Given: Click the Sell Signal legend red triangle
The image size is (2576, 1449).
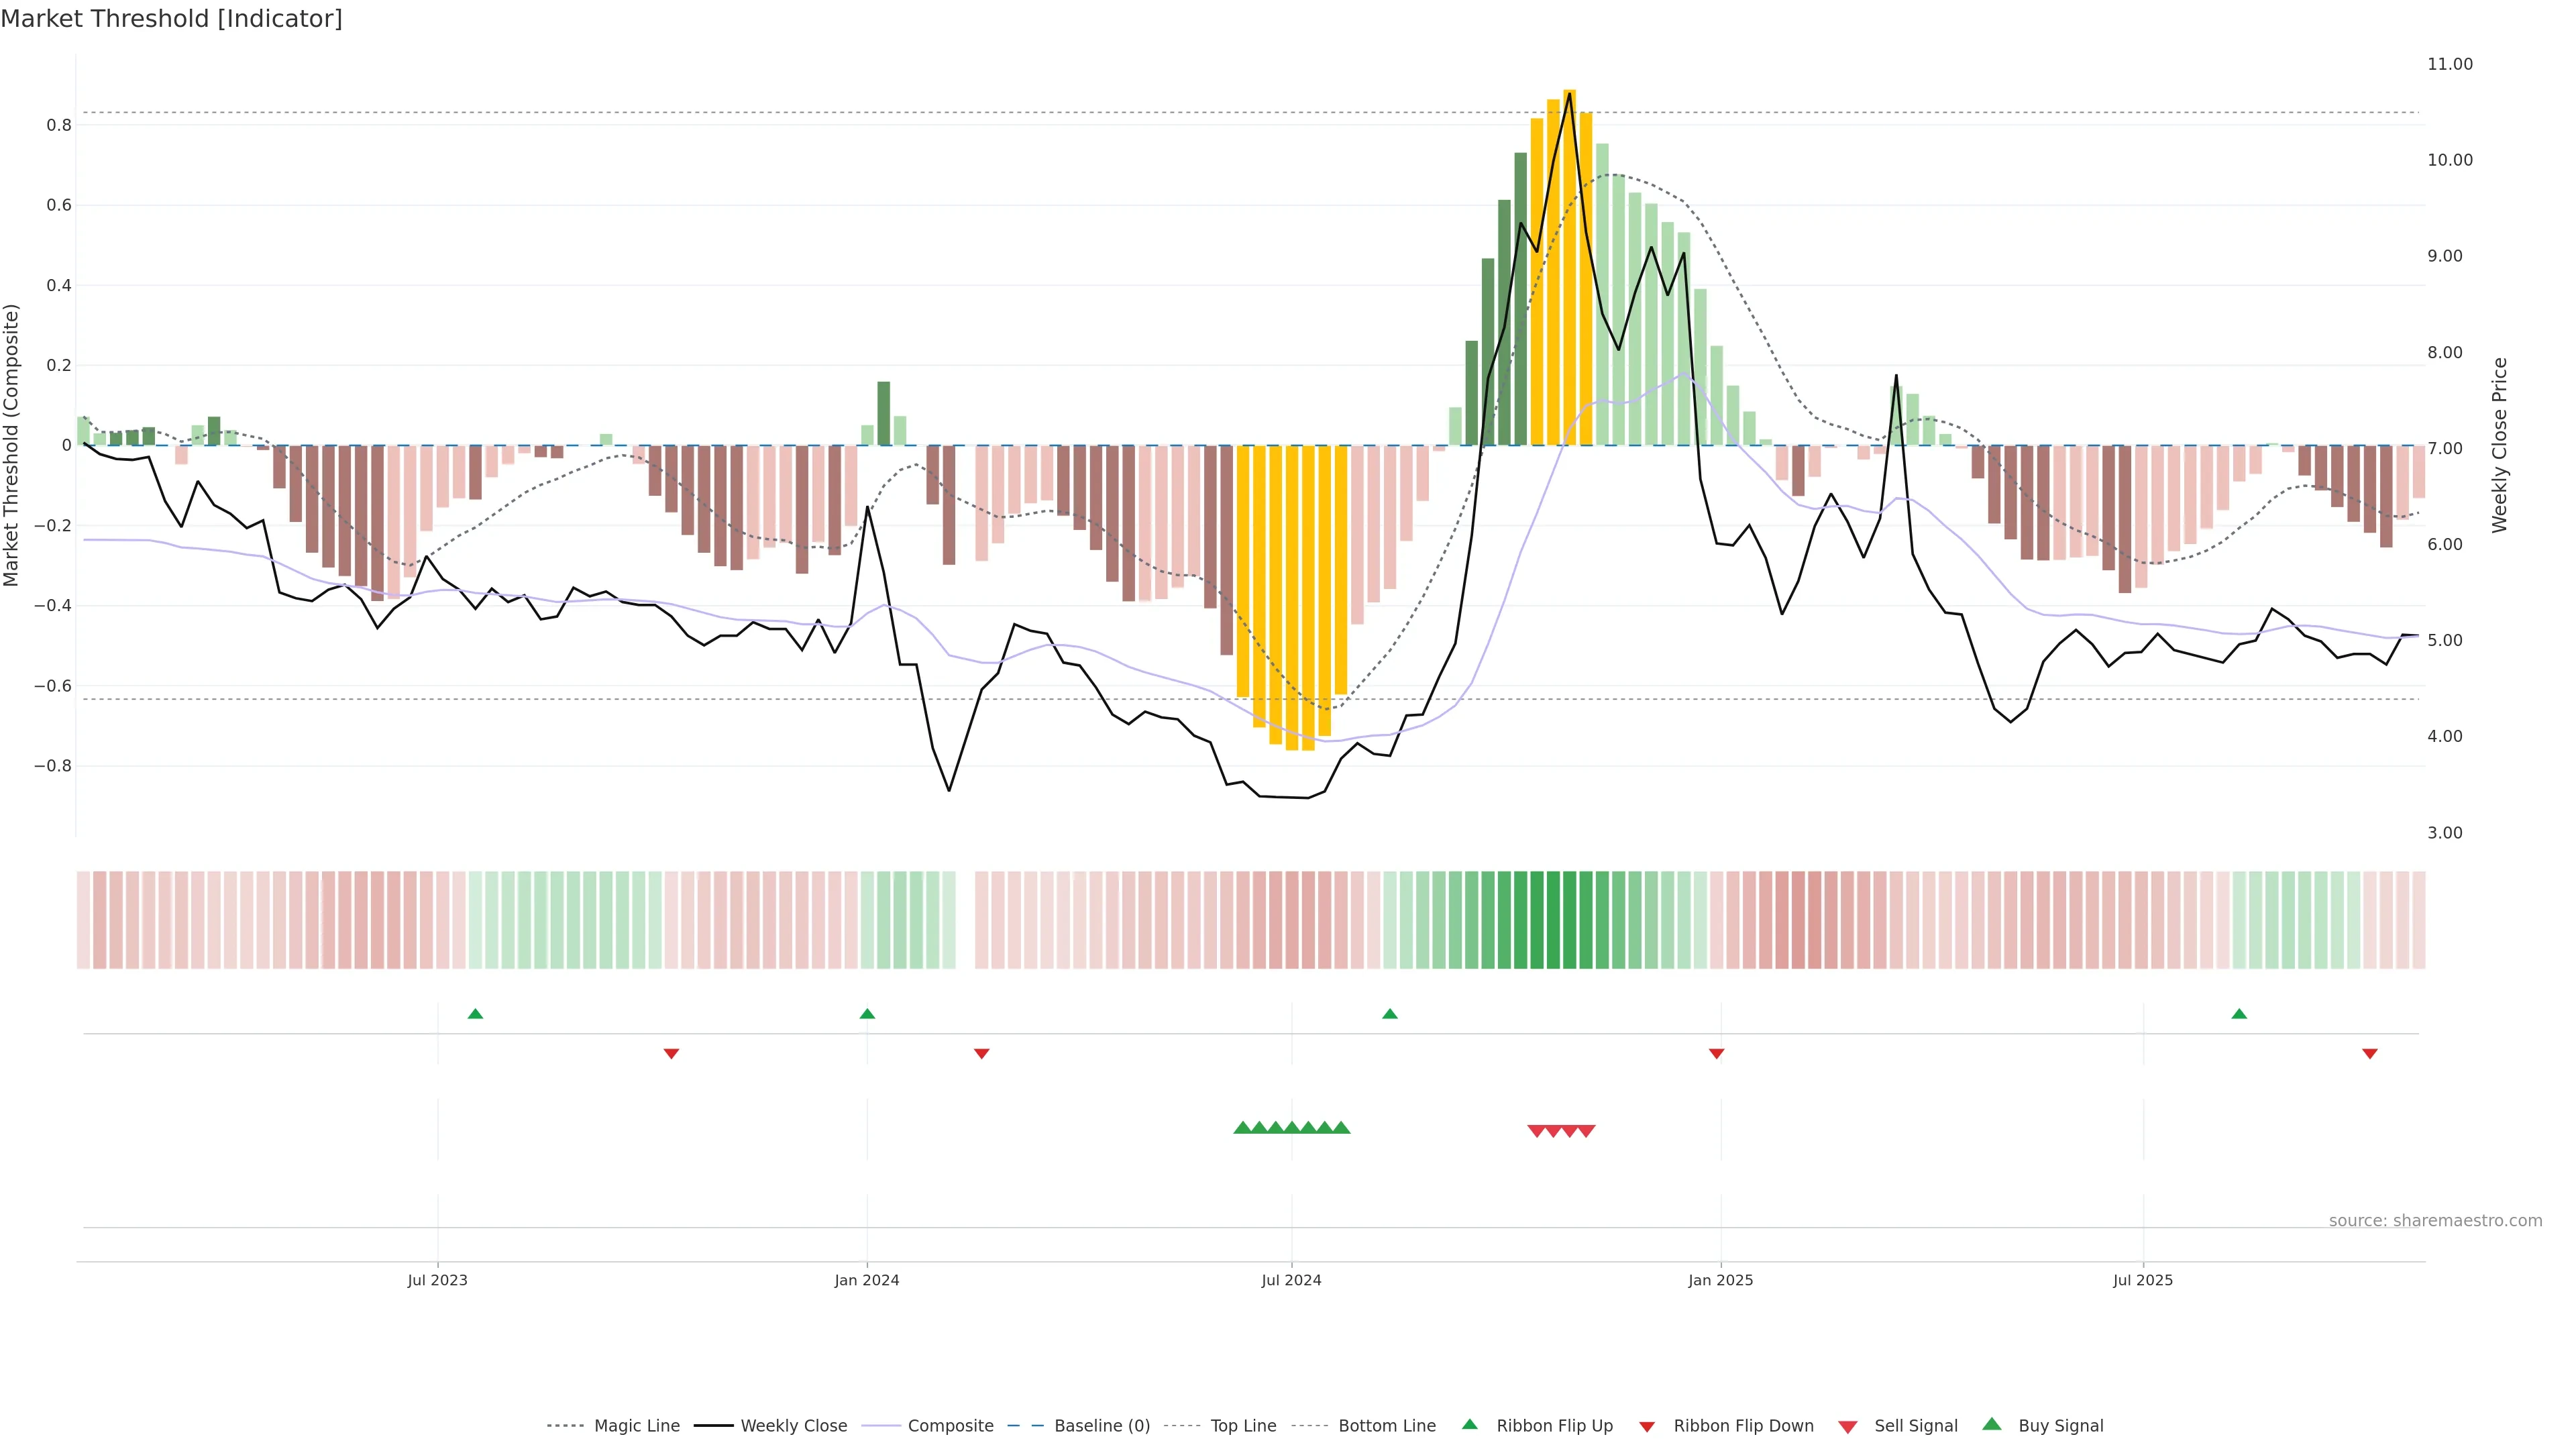Looking at the screenshot, I should [1848, 1427].
